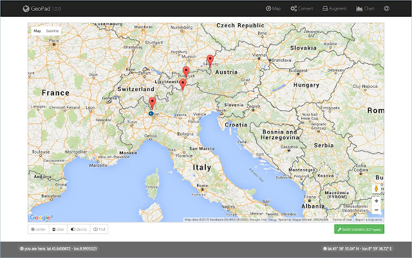
Task: Open the Augment menu item
Action: click(334, 8)
